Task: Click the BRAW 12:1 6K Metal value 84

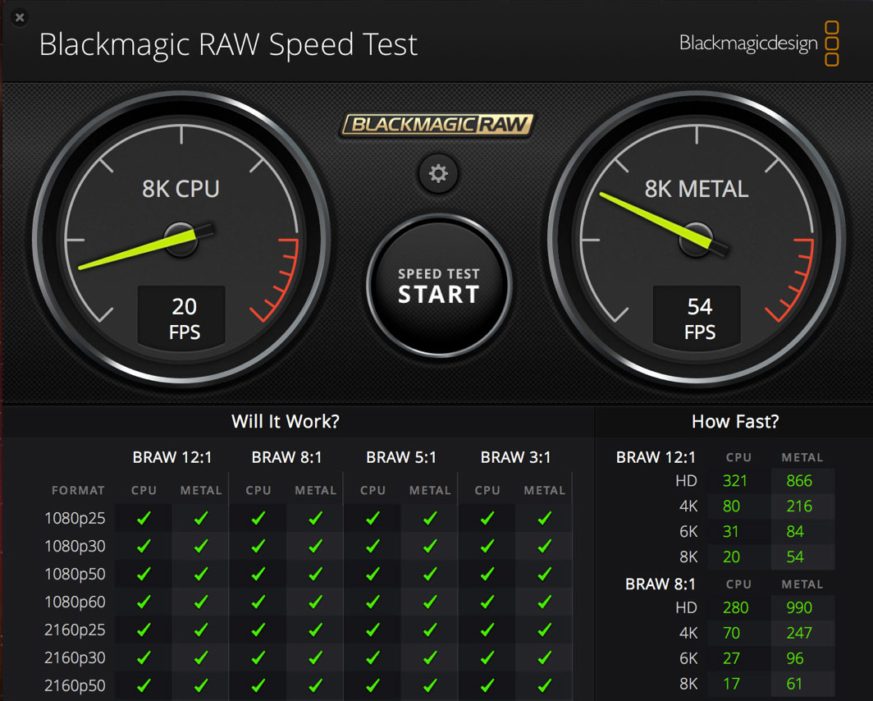Action: tap(795, 532)
